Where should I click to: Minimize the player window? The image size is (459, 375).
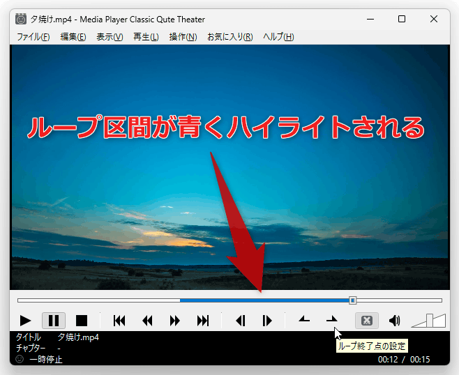[370, 19]
